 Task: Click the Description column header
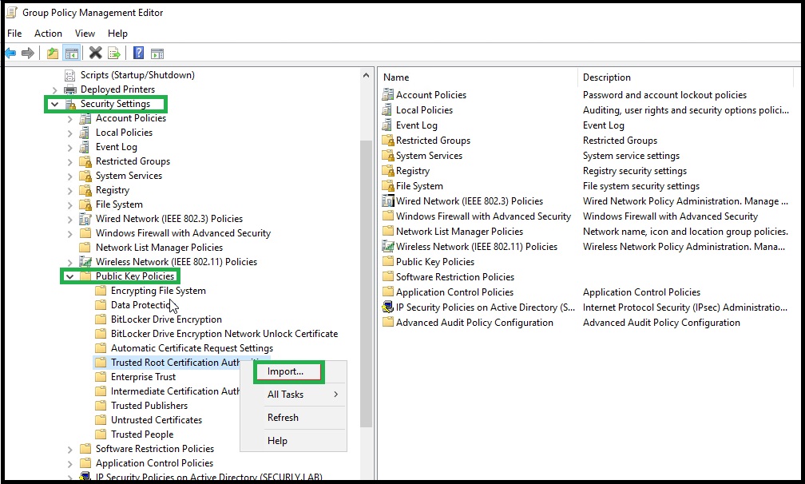(607, 77)
